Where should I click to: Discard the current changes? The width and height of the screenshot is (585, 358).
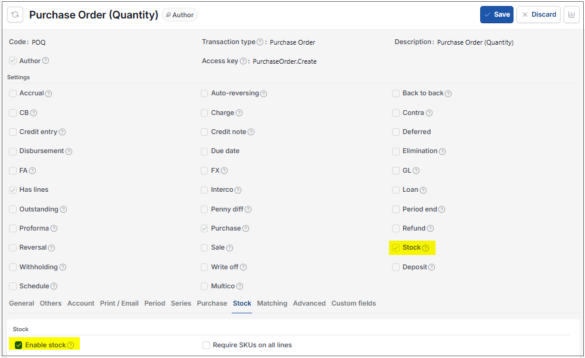click(x=539, y=14)
